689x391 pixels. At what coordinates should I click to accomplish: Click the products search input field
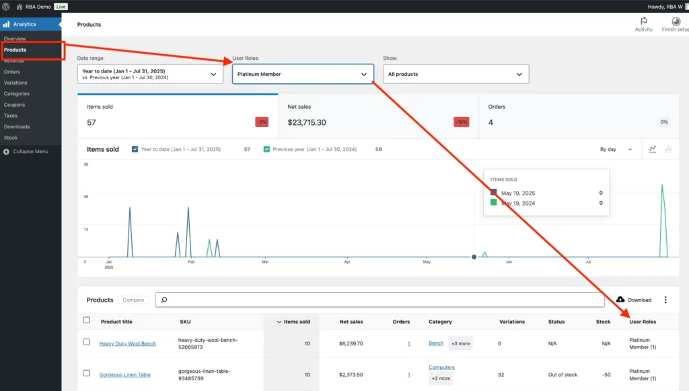(379, 300)
